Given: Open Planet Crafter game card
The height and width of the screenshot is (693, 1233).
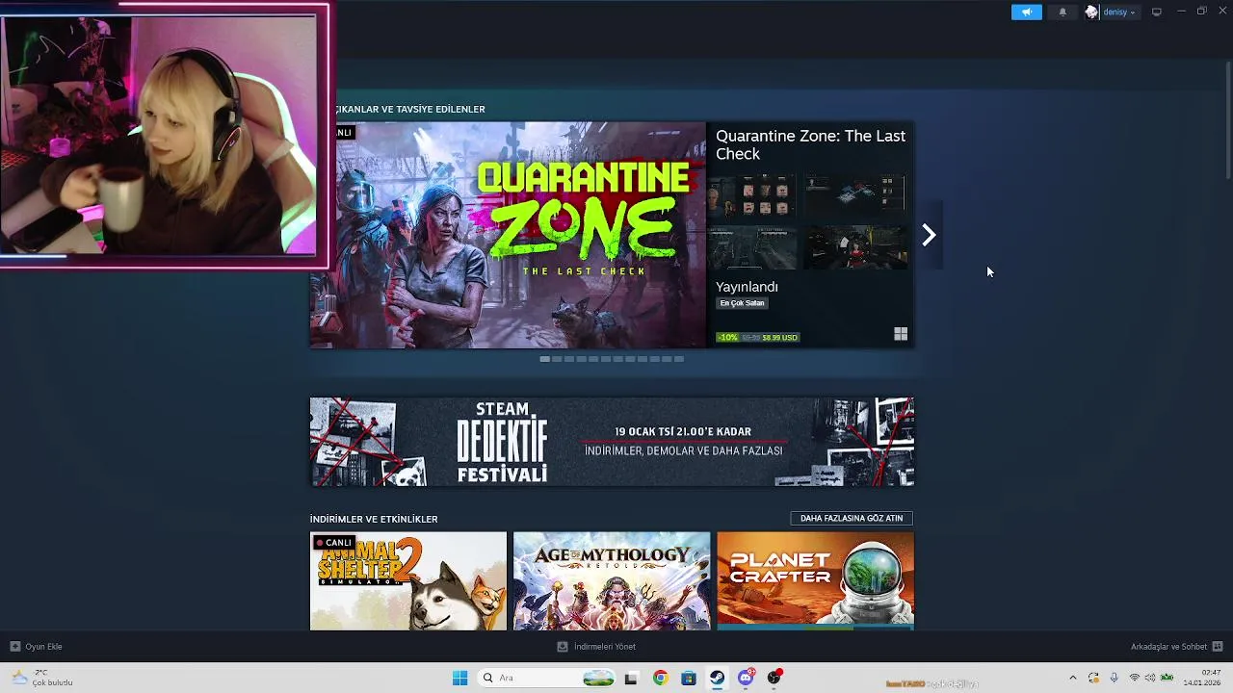Looking at the screenshot, I should pyautogui.click(x=815, y=581).
